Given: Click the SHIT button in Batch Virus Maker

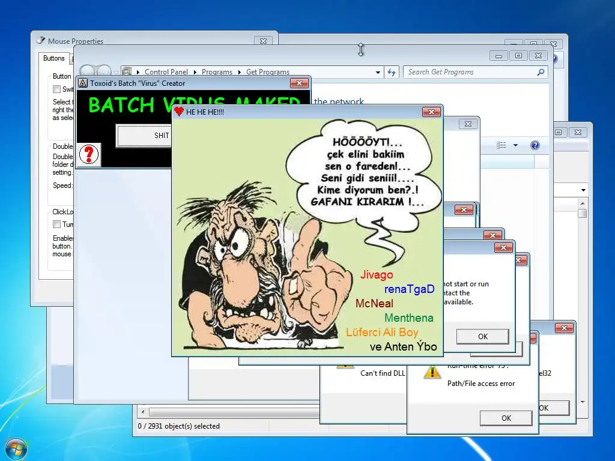Looking at the screenshot, I should pyautogui.click(x=144, y=136).
